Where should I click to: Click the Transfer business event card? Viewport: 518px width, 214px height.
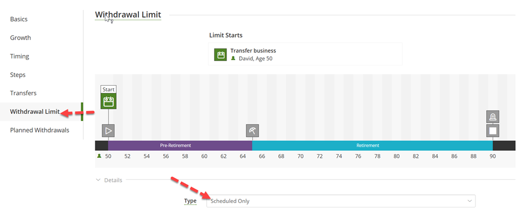click(x=305, y=54)
